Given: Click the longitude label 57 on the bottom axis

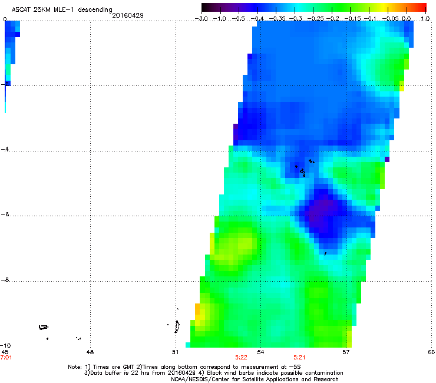Looking at the screenshot, I should 346,352.
